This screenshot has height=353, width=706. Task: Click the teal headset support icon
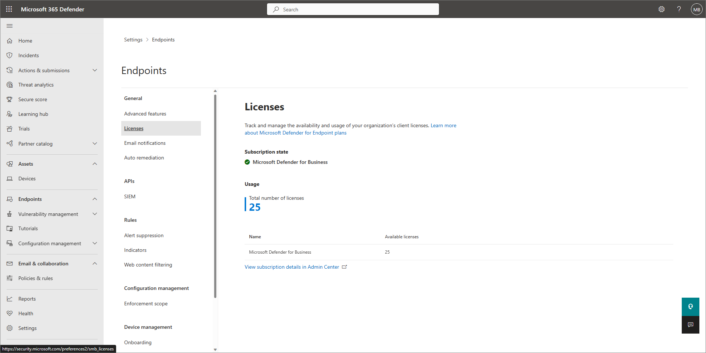pos(690,306)
